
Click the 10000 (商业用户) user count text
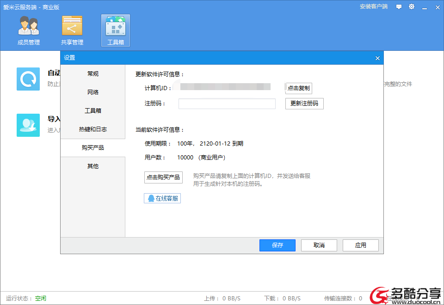[201, 158]
